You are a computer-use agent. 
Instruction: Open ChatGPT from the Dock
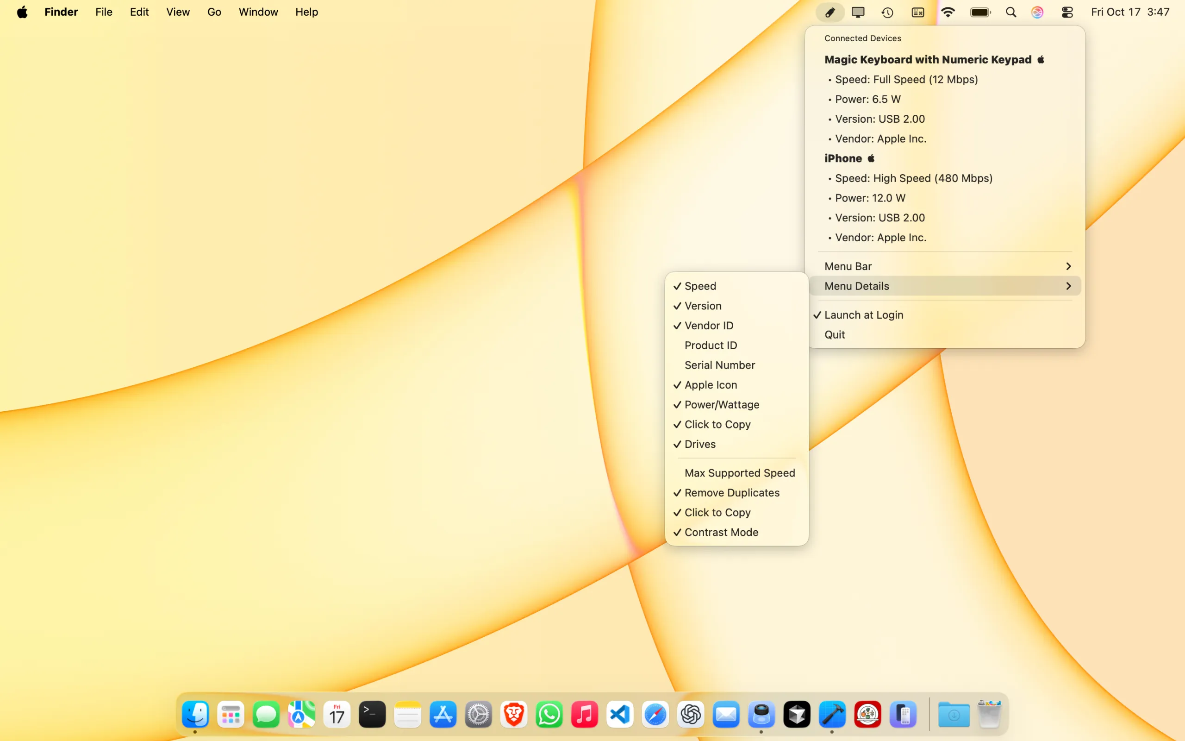coord(691,715)
